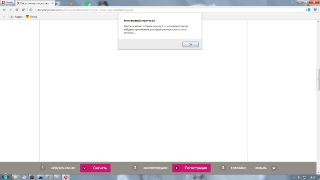Click the 18:06 system clock
Viewport: 320px width, 180px height.
[x=312, y=177]
